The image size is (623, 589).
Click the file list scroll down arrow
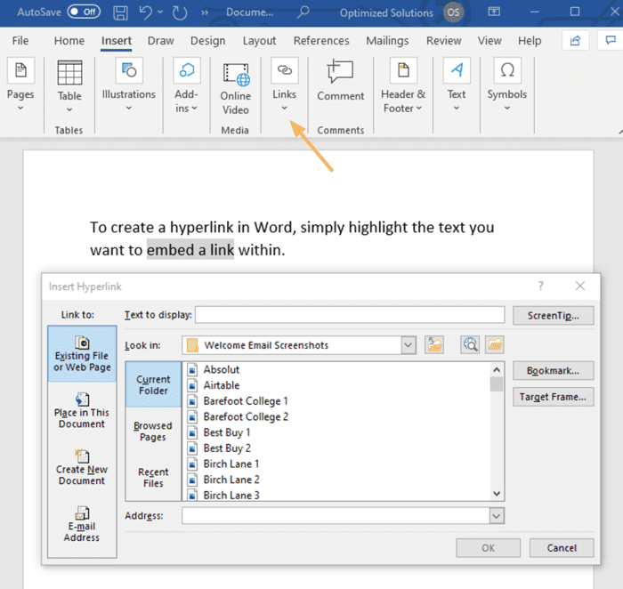point(497,494)
